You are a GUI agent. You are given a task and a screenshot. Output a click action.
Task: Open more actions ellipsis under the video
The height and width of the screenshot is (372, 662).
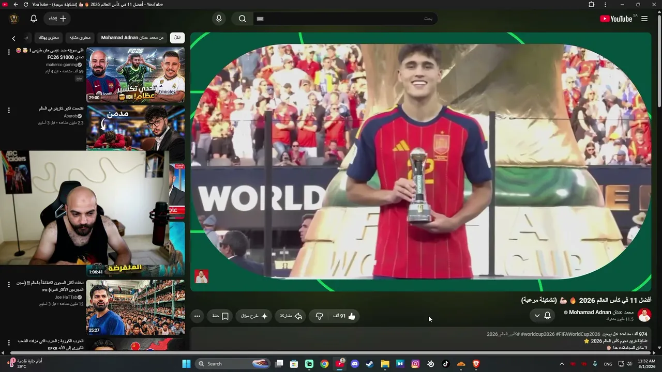point(197,316)
